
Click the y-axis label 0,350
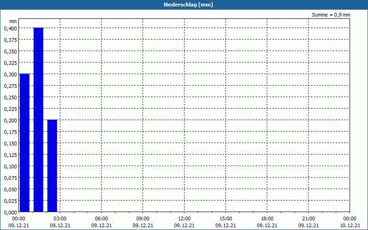point(10,52)
